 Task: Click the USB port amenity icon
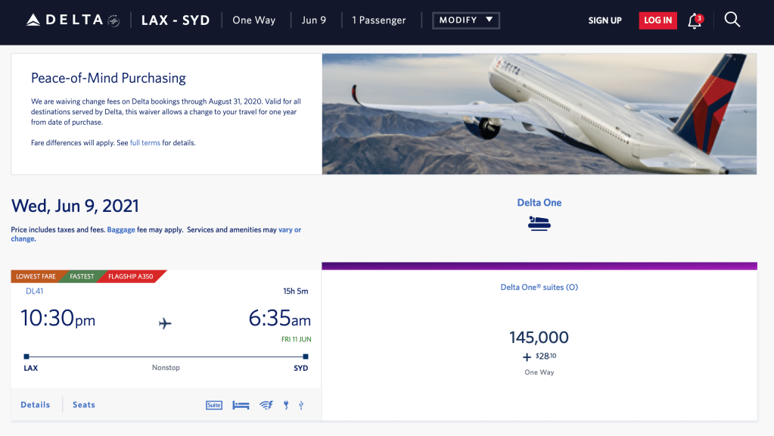301,405
